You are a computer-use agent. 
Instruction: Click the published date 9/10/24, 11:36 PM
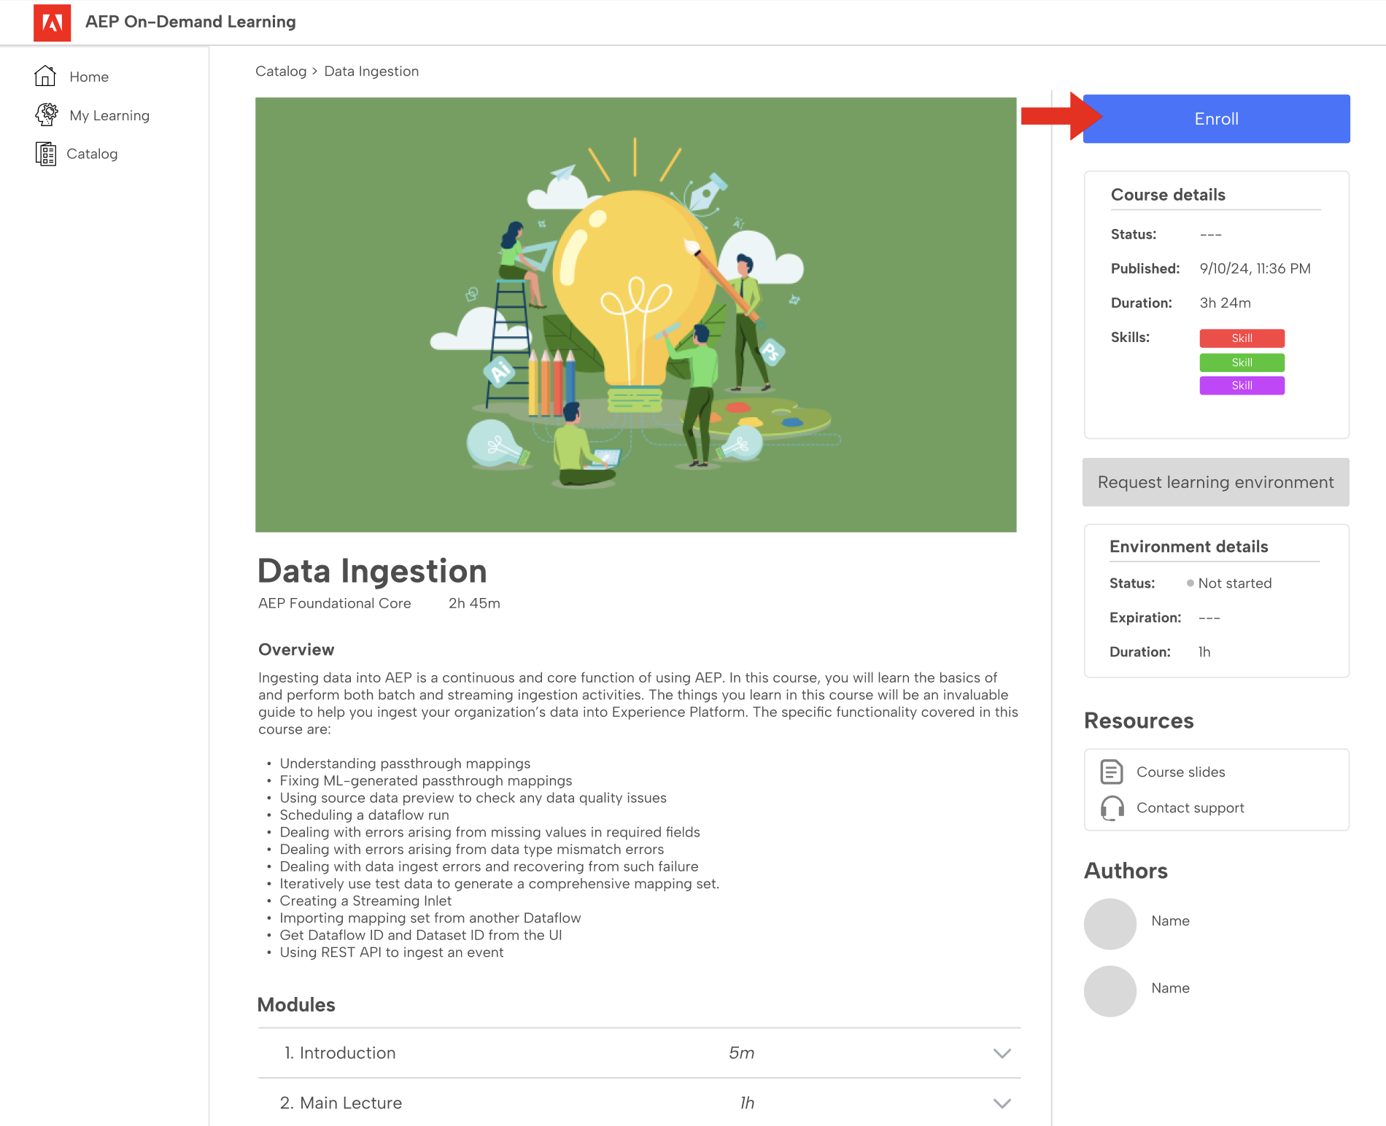point(1255,268)
